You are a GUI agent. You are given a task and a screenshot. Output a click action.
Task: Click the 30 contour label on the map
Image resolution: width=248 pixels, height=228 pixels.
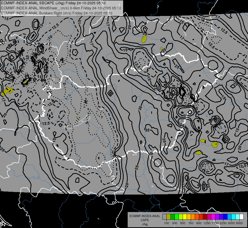pos(140,108)
